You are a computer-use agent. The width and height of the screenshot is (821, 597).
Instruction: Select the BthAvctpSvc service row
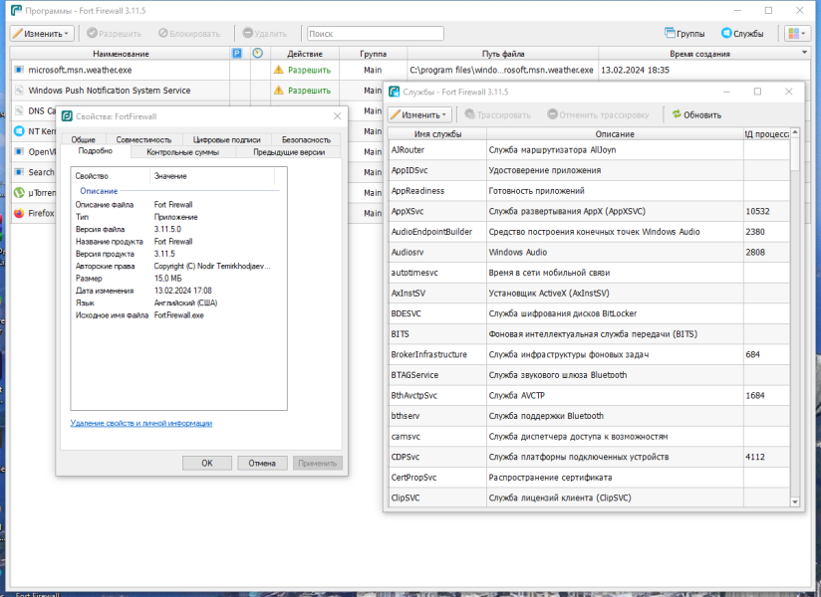[589, 395]
